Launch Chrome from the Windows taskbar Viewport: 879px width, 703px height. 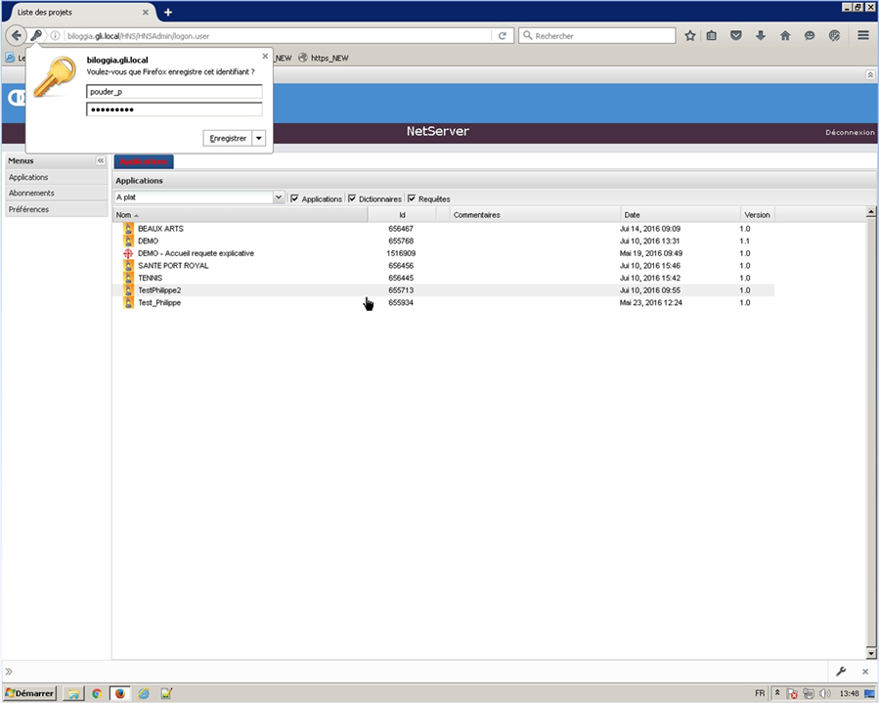[96, 693]
